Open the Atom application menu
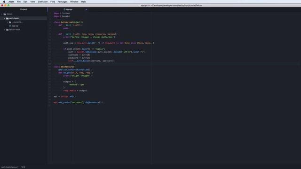The height and width of the screenshot is (169, 301). pyautogui.click(x=11, y=2)
